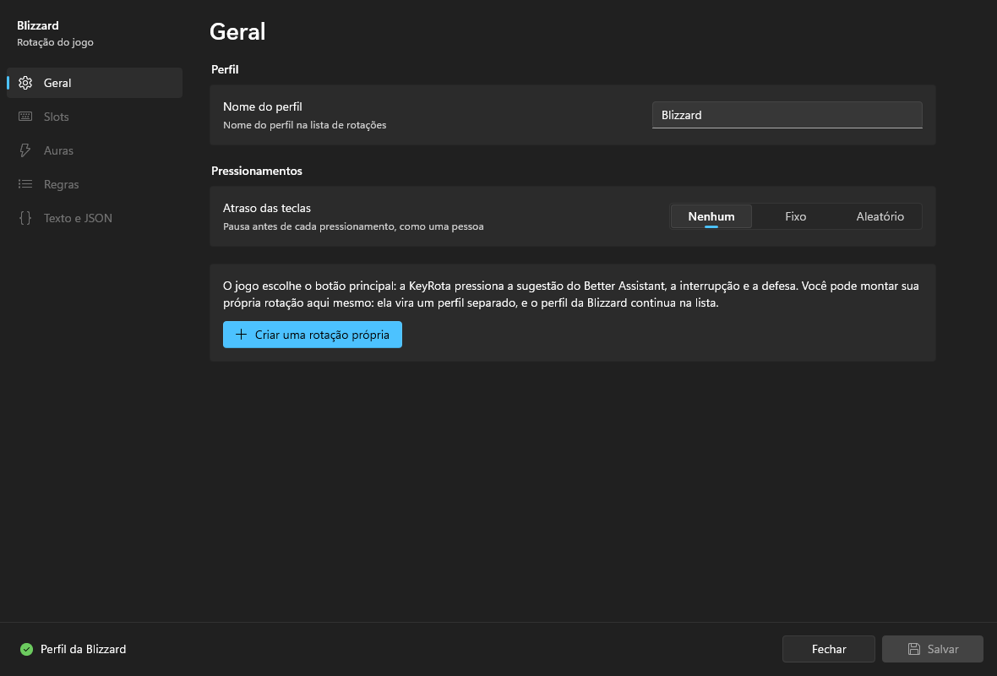Viewport: 997px width, 676px height.
Task: Click the list icon beside Regras
Action: click(x=25, y=183)
